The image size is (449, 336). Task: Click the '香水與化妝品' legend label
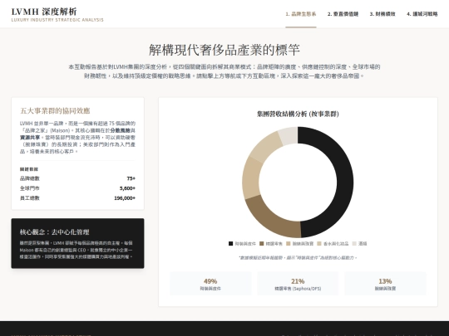336,244
